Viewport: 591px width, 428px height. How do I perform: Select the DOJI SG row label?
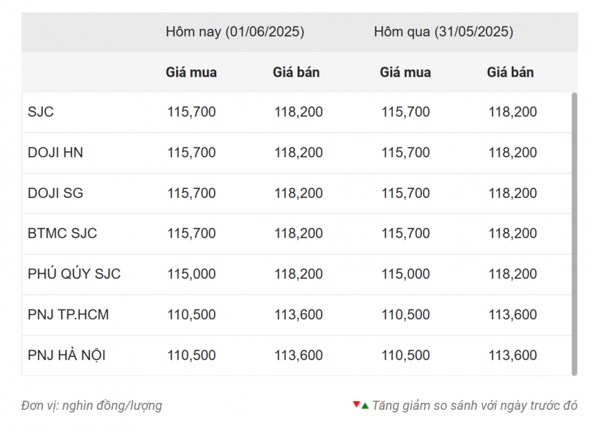(x=55, y=193)
